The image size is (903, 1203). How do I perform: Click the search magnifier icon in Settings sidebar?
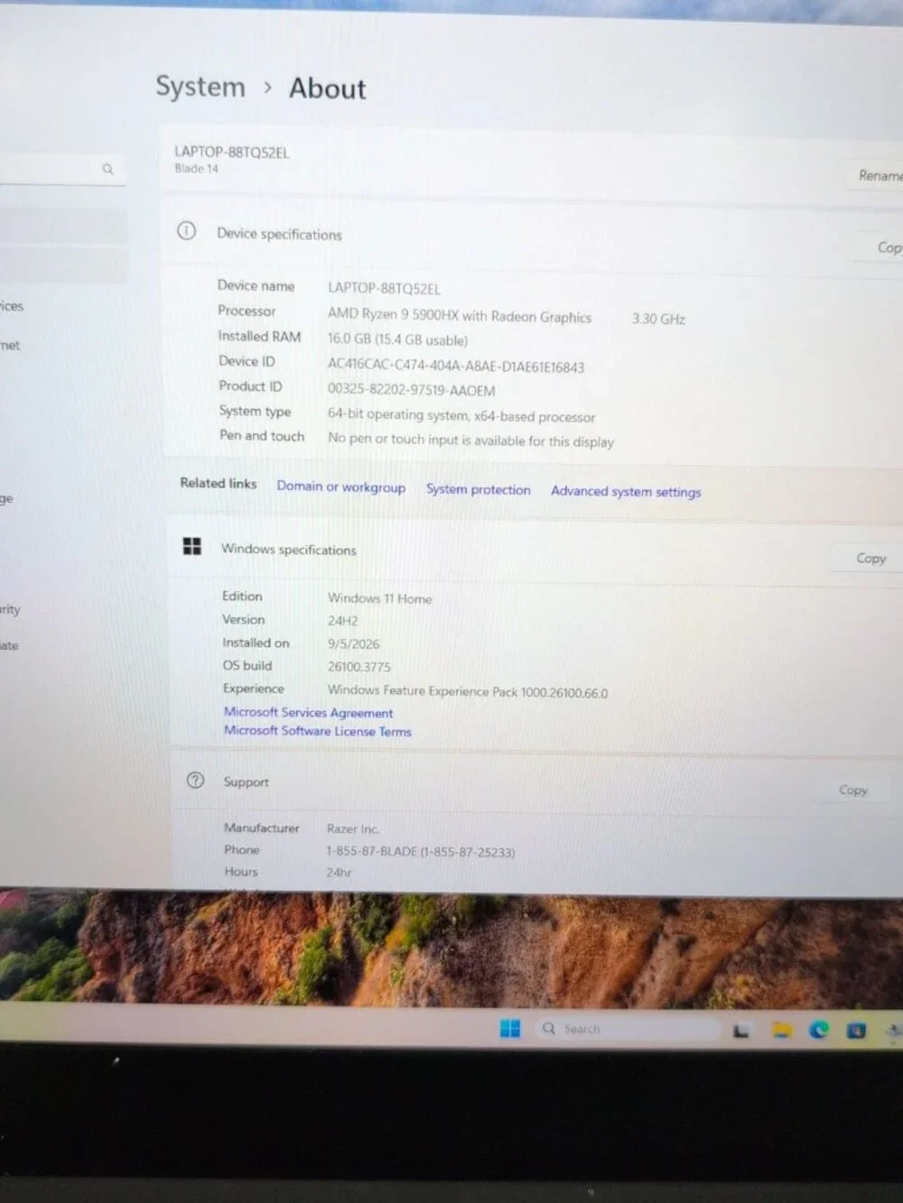pos(107,169)
